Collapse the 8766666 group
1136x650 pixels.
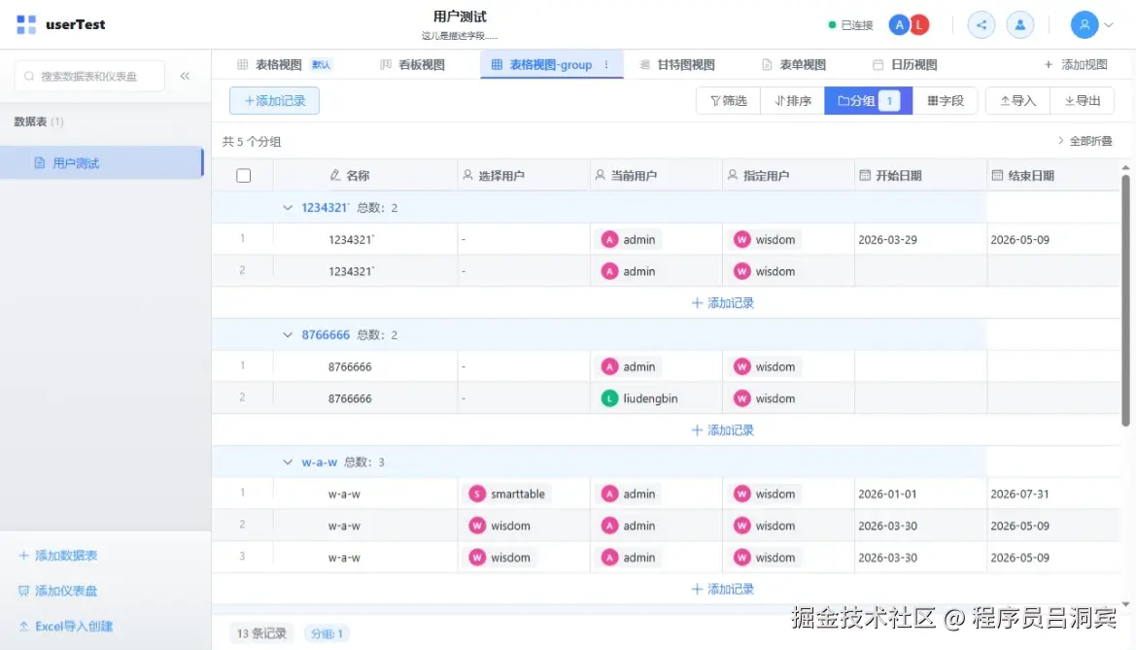point(288,334)
